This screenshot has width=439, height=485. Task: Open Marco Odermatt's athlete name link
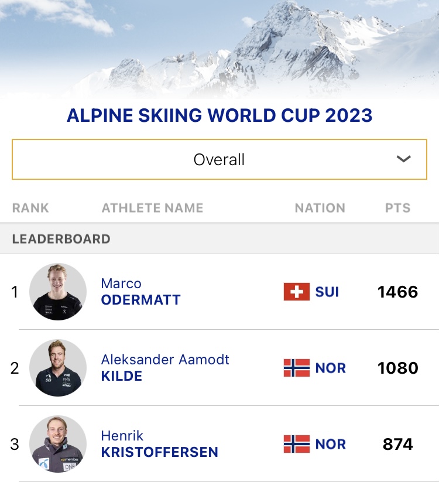pos(140,292)
